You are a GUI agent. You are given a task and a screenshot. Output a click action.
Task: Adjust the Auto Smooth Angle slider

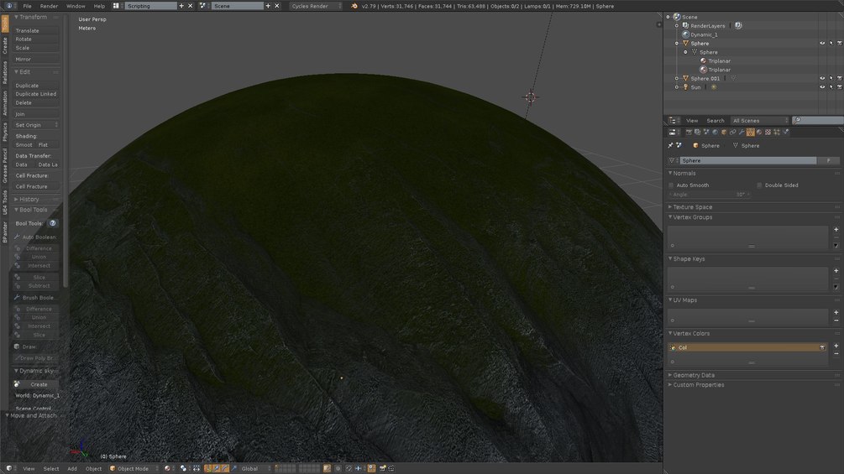[710, 195]
